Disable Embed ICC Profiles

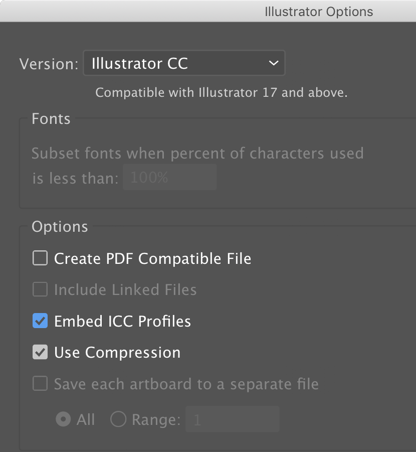coord(40,321)
